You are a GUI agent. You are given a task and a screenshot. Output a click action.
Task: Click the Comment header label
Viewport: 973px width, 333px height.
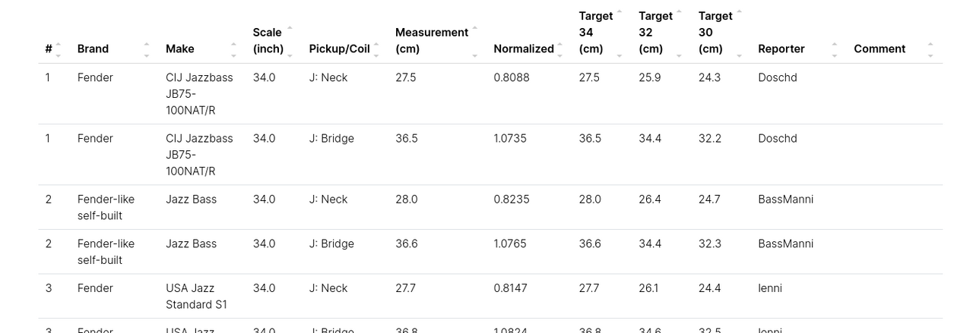[880, 49]
